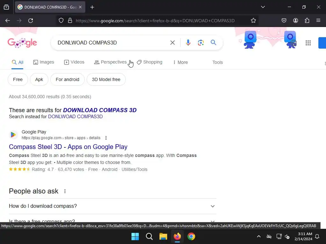
Task: Bookmark this page with the star
Action: point(253,21)
